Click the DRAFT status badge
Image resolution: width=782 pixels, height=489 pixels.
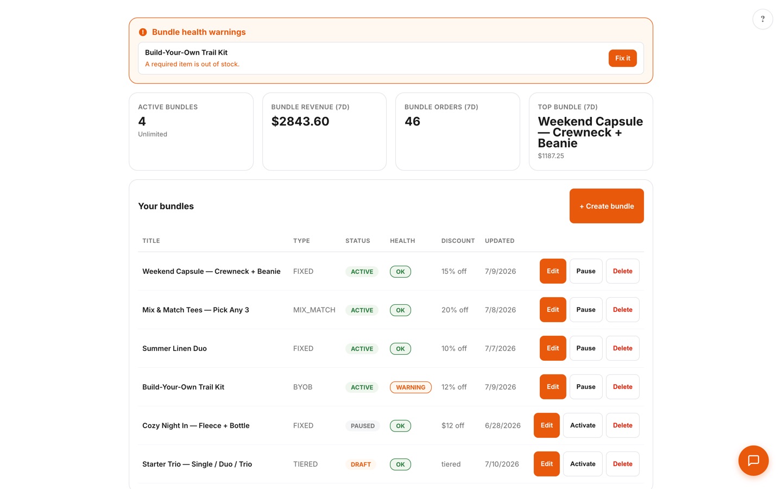(x=361, y=465)
